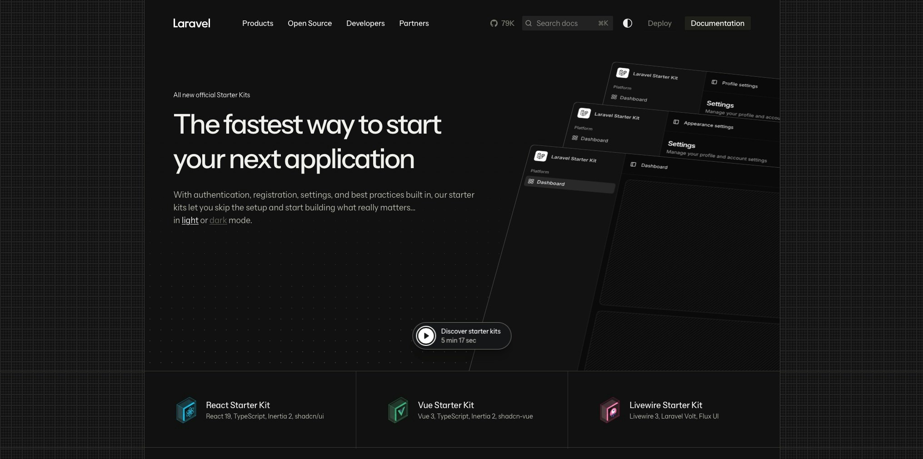
Task: Click 'Vue 3, TypeScript, Inertia 2, shadcn-vue' text
Action: click(475, 416)
